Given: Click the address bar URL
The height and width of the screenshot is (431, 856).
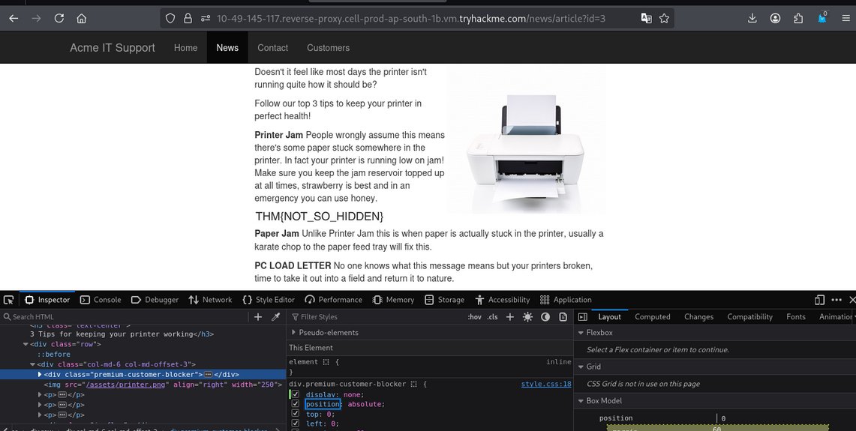Looking at the screenshot, I should coord(410,19).
